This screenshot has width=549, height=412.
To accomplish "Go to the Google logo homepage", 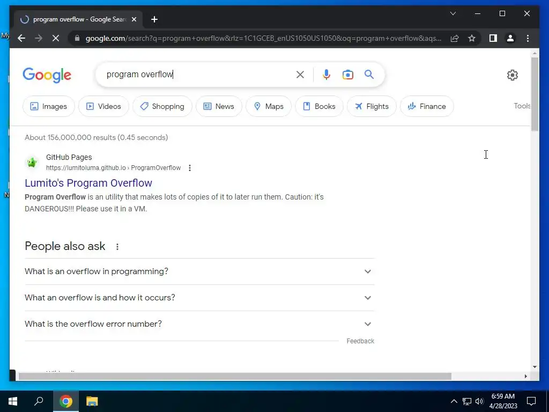I will [x=47, y=75].
